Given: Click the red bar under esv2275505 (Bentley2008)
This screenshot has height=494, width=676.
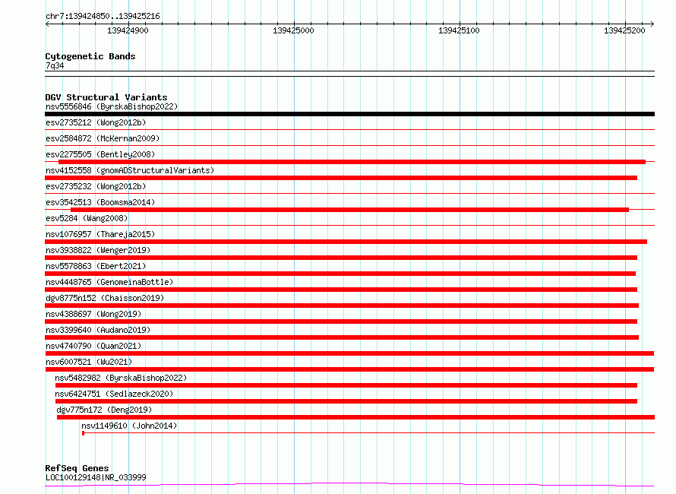Looking at the screenshot, I should (x=352, y=162).
